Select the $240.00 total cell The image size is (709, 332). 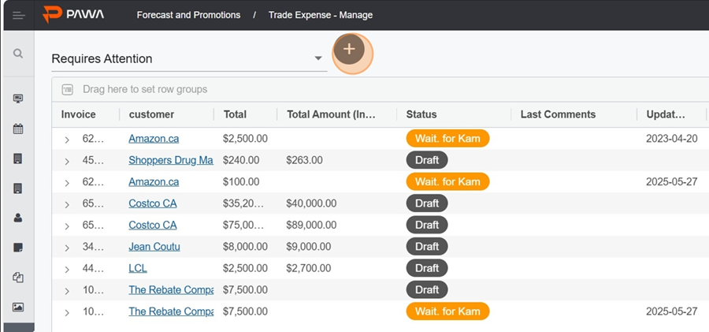(x=241, y=160)
